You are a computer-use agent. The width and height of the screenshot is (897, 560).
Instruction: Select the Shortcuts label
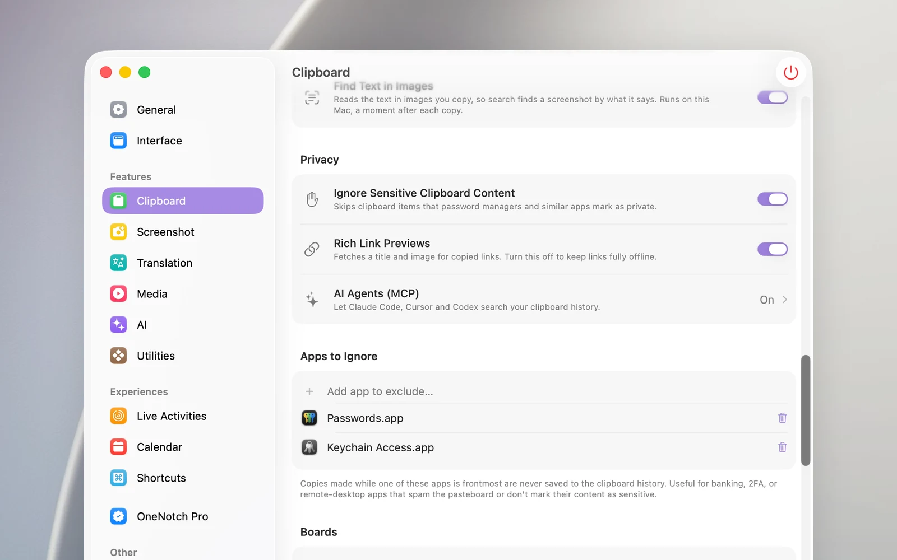161,478
